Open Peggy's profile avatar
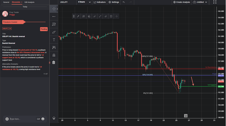 coord(5,14)
